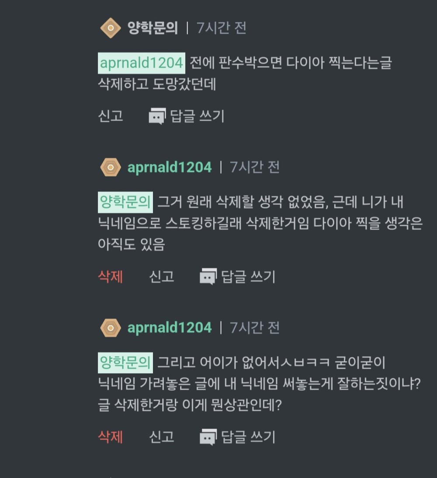Open aprnald1204 author name on the 뭔상관인데 comment

pyautogui.click(x=169, y=328)
